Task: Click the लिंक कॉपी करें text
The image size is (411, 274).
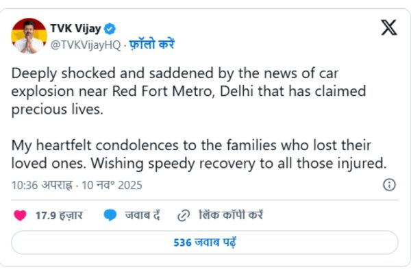Action: [230, 215]
